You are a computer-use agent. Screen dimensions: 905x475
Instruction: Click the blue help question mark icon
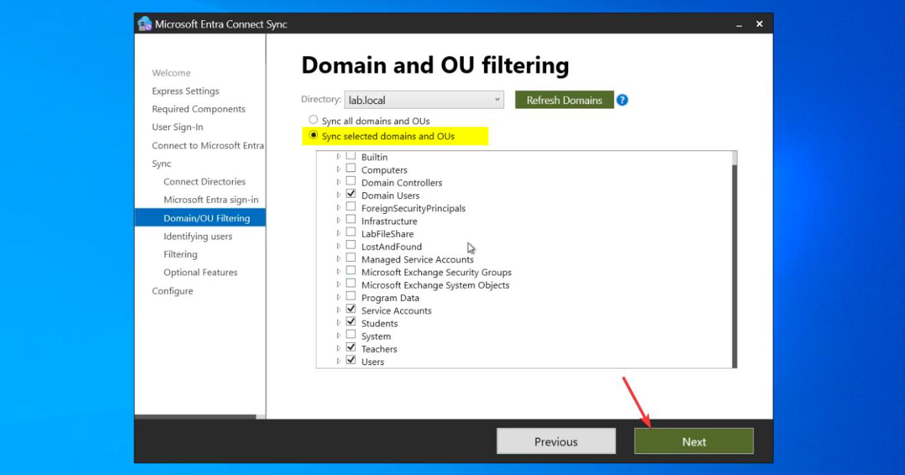coord(622,100)
